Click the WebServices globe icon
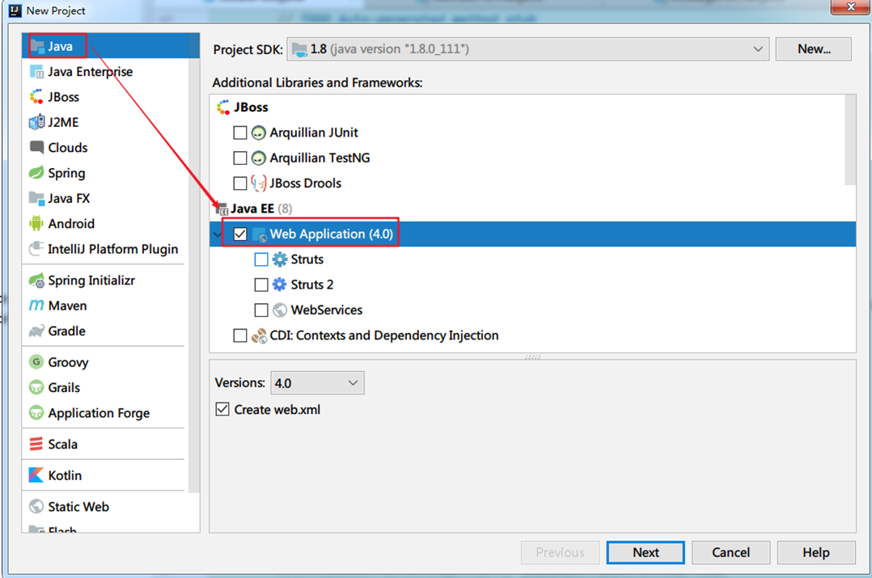Viewport: 872px width, 578px height. pos(280,310)
